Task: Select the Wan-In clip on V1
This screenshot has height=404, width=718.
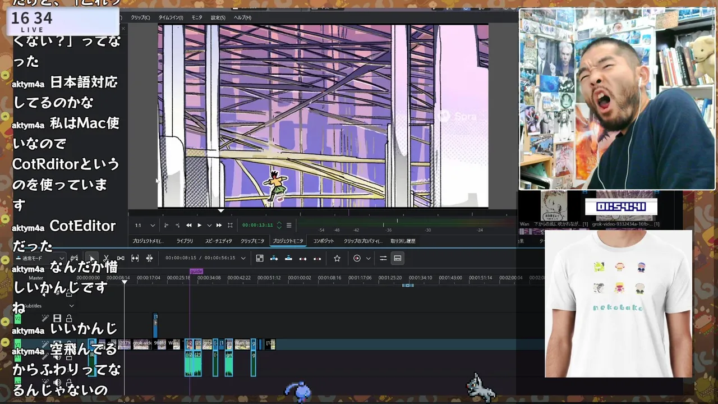Action: pos(242,343)
